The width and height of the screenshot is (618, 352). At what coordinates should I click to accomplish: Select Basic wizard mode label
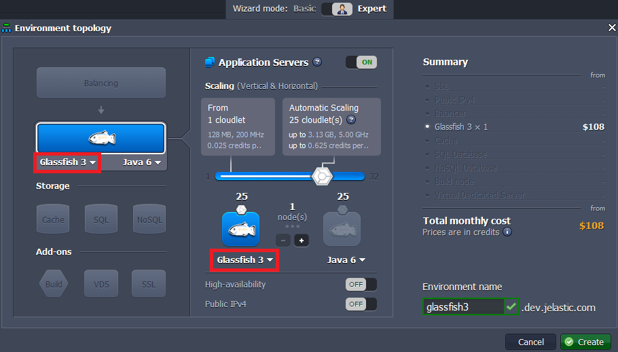(305, 9)
